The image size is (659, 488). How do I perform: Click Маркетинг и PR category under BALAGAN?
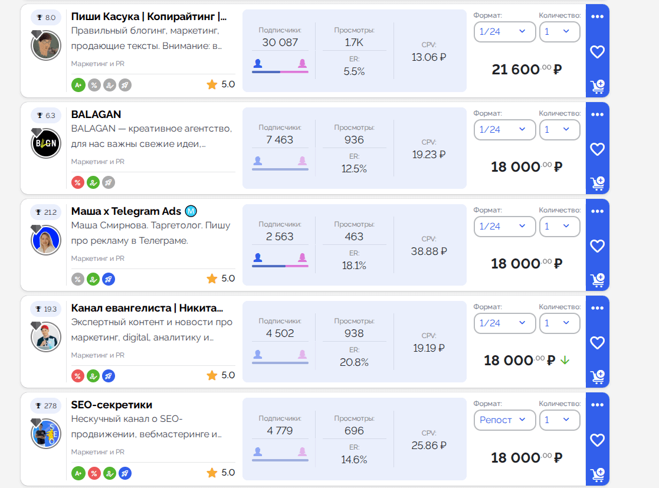97,162
